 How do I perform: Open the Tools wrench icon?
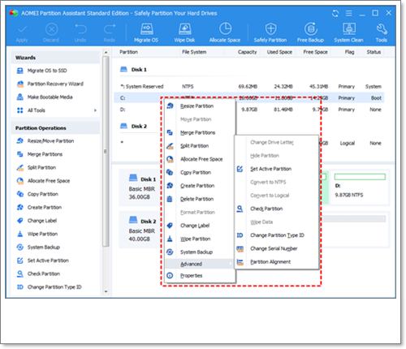(x=382, y=32)
